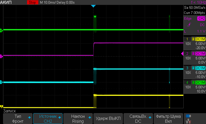The height and width of the screenshot is (124, 206).
Task: Click the 10.0V offset of channel 4
Action: click(x=201, y=91)
